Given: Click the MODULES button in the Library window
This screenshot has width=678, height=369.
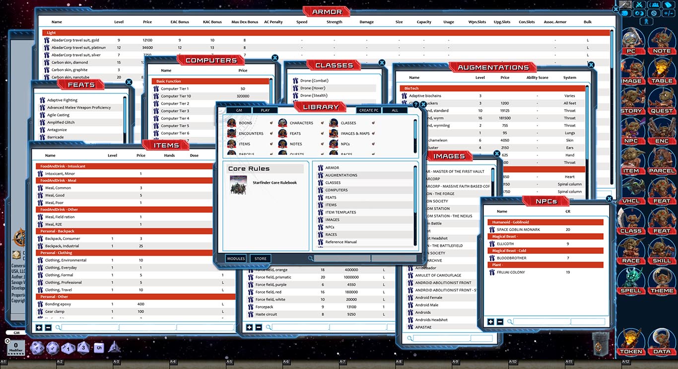Looking at the screenshot, I should 236,258.
